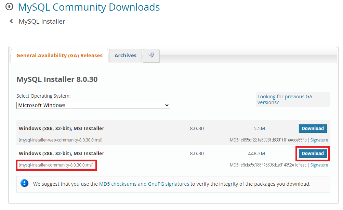This screenshot has width=343, height=210.
Task: Click Select Operating System label
Action: pyautogui.click(x=43, y=96)
